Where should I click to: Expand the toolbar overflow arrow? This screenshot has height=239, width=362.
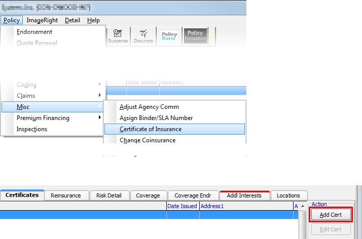tap(212, 36)
